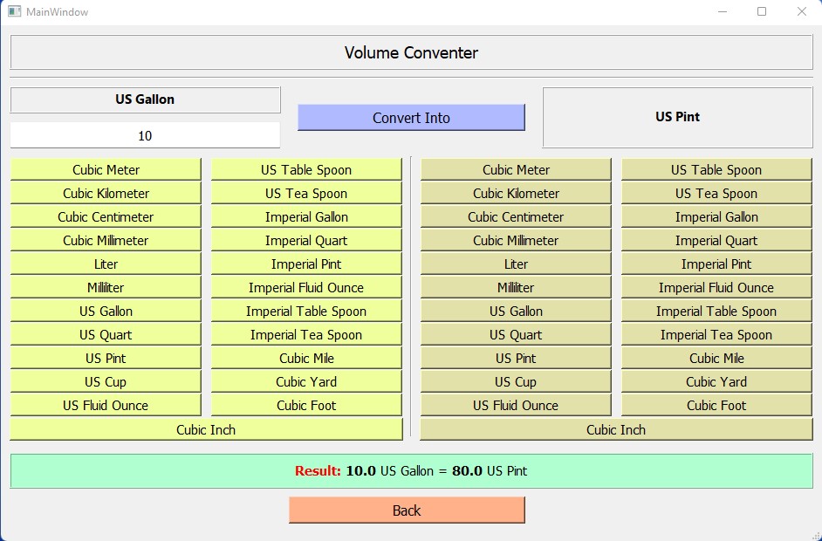
Task: Maximize the MainWindow window
Action: tap(762, 11)
